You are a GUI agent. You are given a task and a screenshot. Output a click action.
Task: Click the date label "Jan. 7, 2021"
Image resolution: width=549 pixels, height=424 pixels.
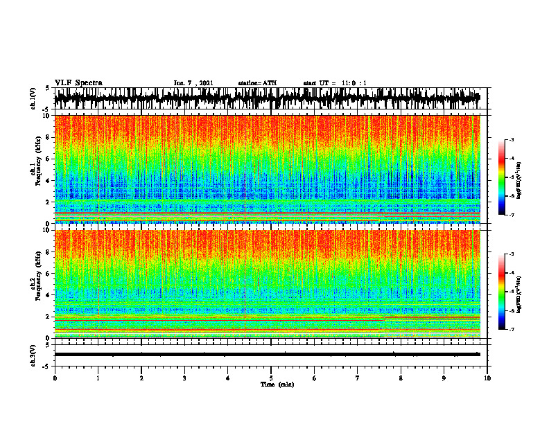pos(193,83)
